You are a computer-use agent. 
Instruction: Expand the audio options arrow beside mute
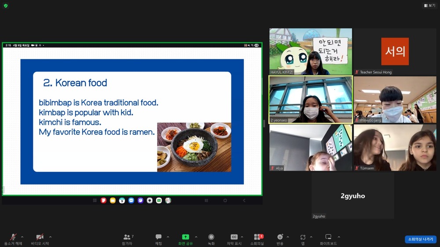tap(22, 237)
